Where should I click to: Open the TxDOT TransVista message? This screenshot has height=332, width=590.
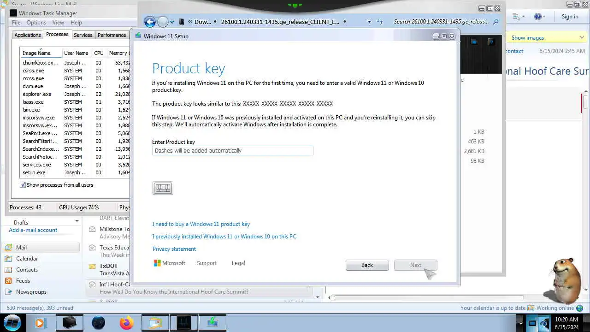[x=109, y=270]
